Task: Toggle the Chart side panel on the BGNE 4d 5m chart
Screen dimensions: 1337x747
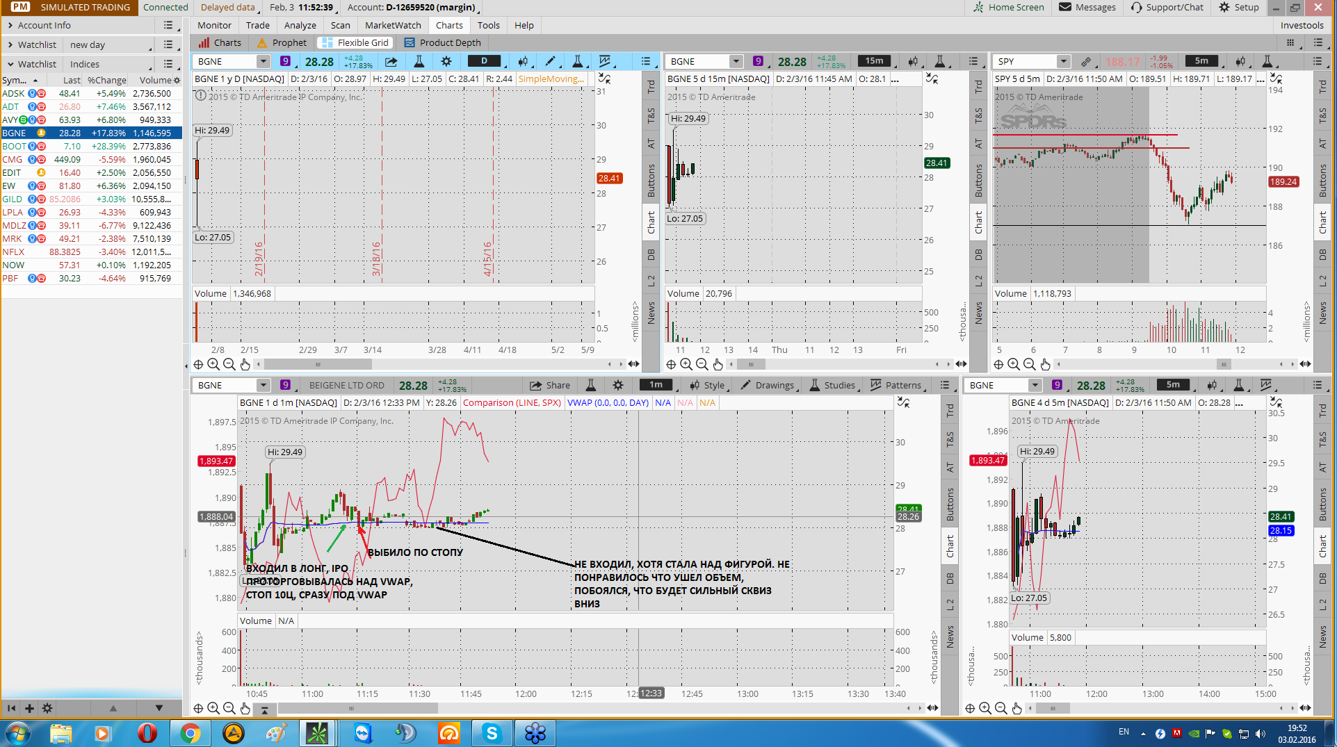Action: tap(1322, 546)
